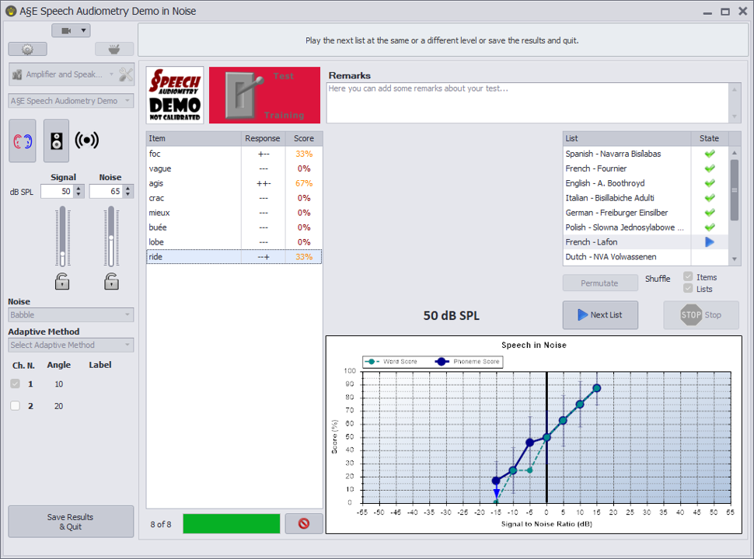
Task: Click the tools wrench icon next to amplifier
Action: (x=126, y=75)
